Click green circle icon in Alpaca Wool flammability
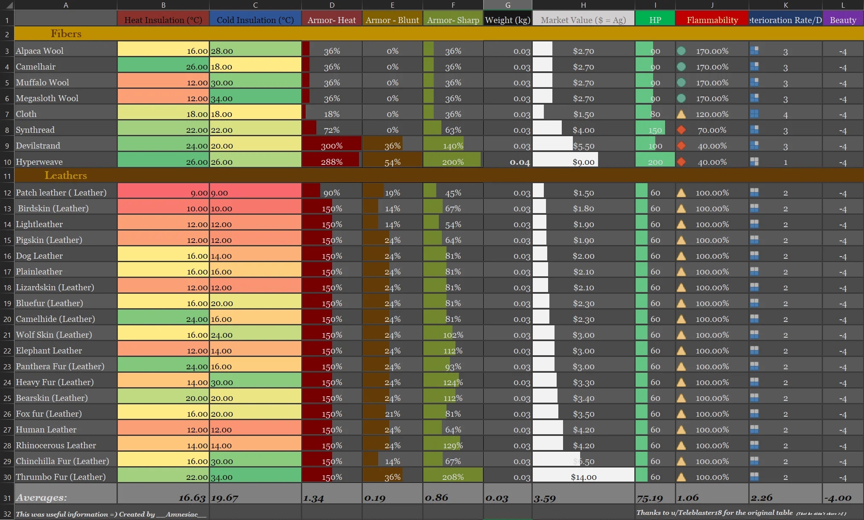 click(x=681, y=51)
